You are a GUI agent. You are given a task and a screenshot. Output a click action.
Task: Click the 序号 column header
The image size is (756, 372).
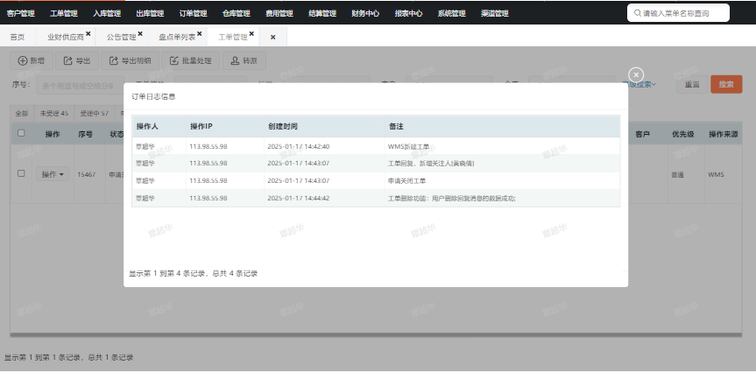pos(85,135)
